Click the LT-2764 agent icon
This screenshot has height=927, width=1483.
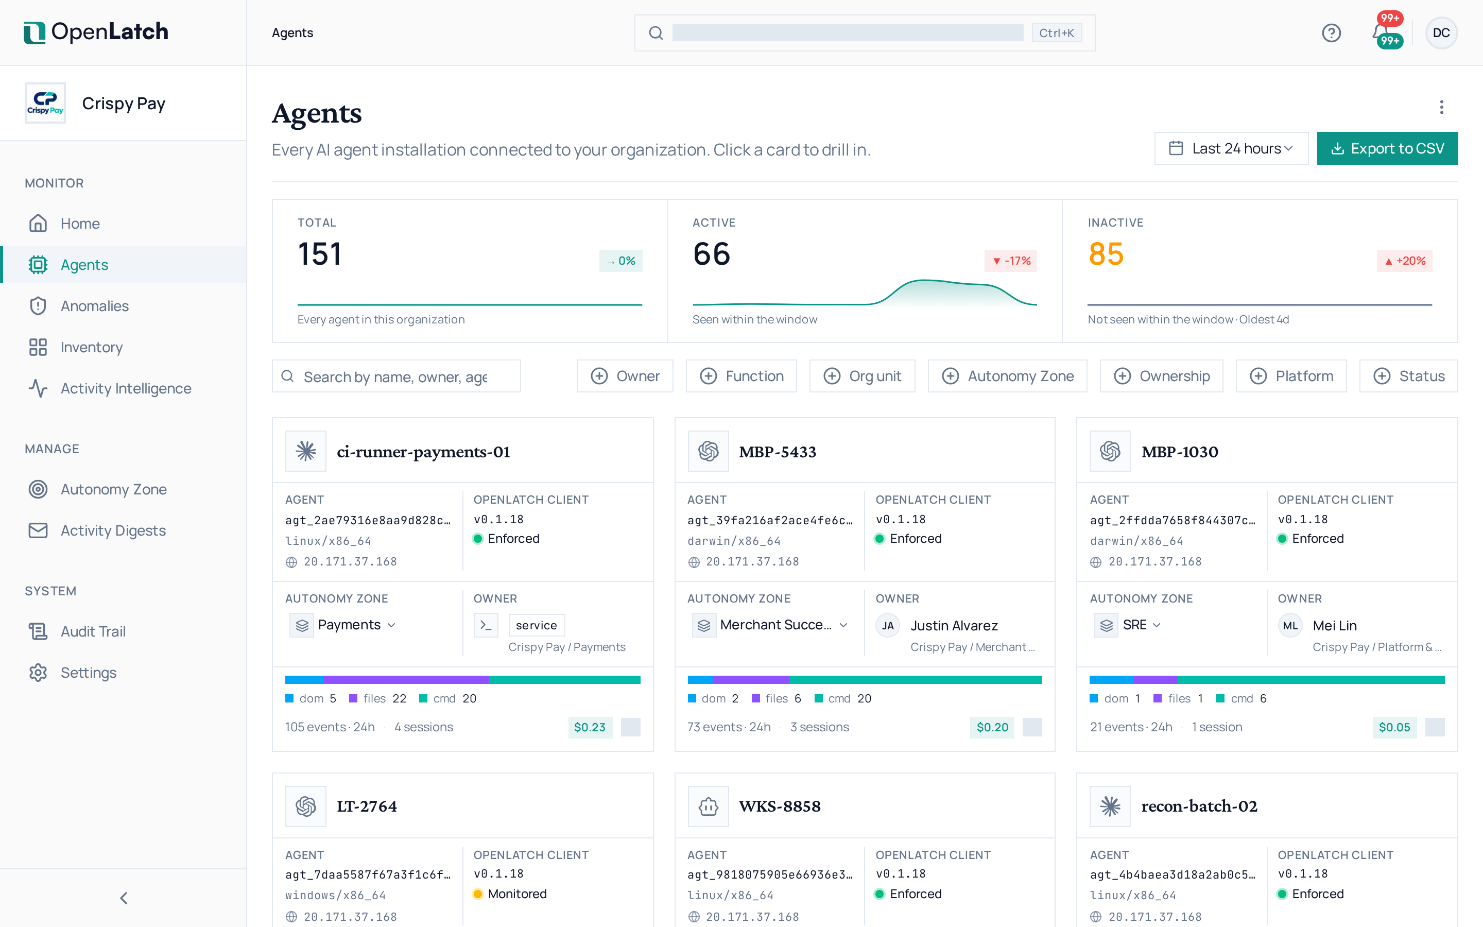[306, 806]
